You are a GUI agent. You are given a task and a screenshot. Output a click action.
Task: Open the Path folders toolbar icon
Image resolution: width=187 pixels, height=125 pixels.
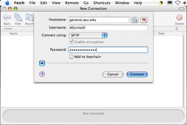click(18, 17)
